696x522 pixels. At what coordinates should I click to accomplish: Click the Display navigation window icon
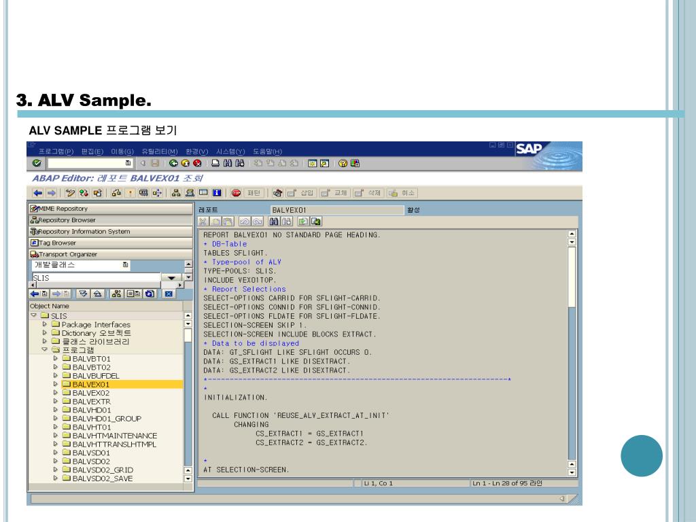point(190,193)
